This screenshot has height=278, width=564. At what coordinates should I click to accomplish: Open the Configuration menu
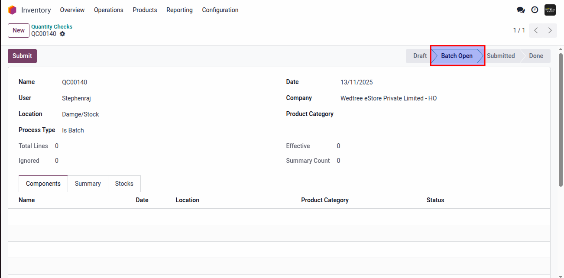pos(220,10)
